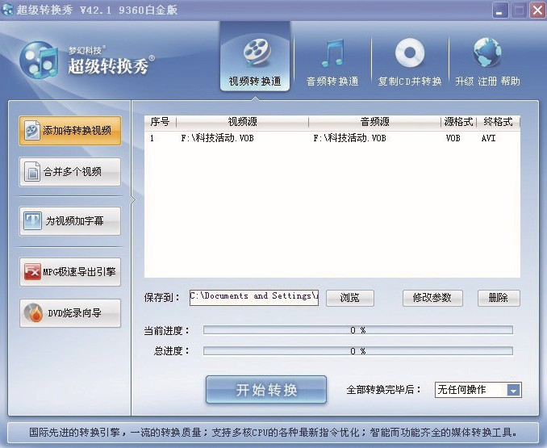Click F:\科技活动.VOB under 音频源 column

click(349, 139)
